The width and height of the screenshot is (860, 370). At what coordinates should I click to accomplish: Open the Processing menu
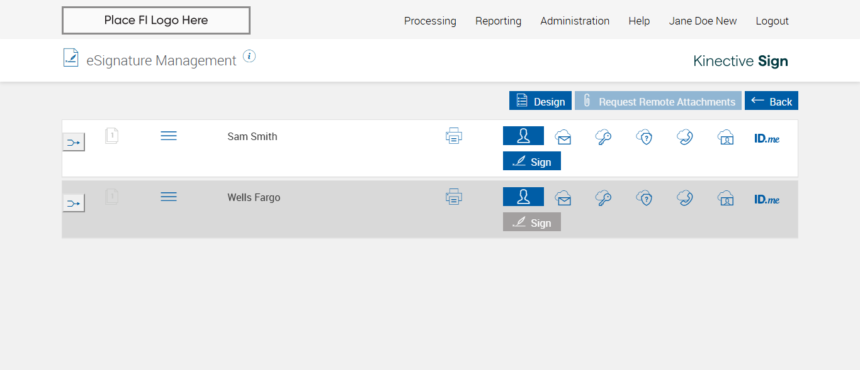click(x=430, y=21)
